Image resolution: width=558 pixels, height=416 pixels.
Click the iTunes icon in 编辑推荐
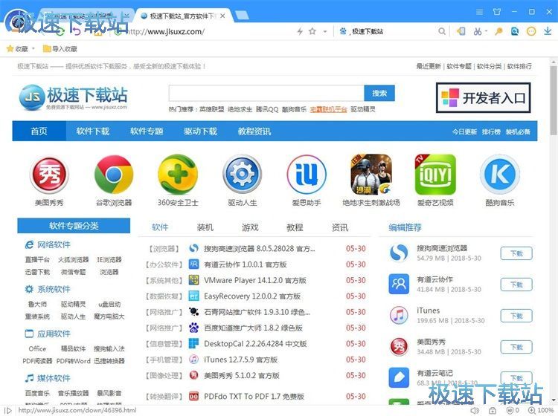pos(399,315)
